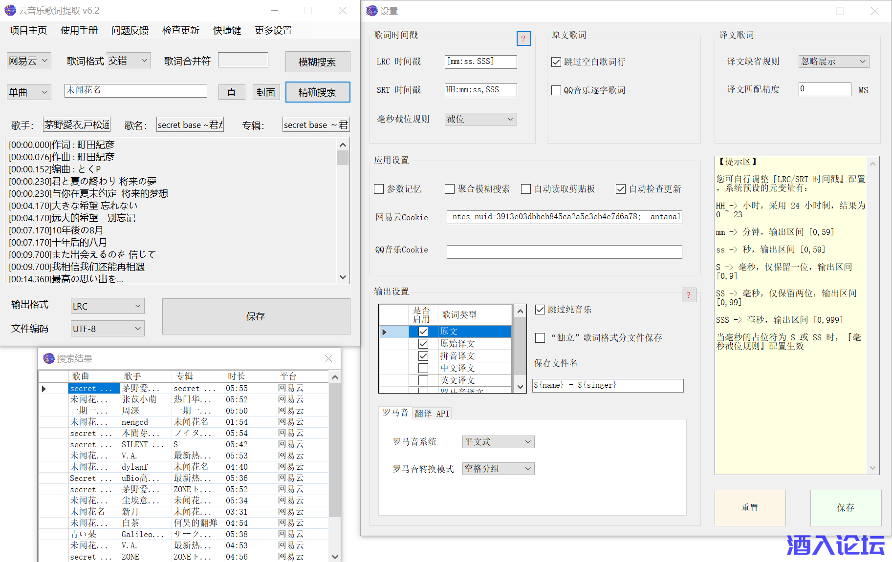Click the 设置 window title icon
The width and height of the screenshot is (892, 562).
(x=372, y=11)
